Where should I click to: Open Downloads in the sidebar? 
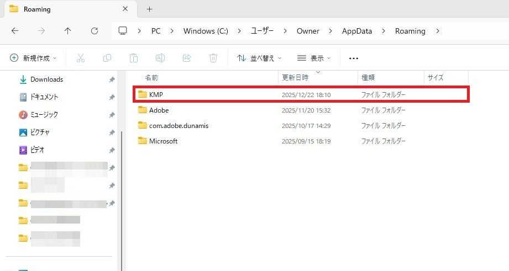click(x=46, y=79)
